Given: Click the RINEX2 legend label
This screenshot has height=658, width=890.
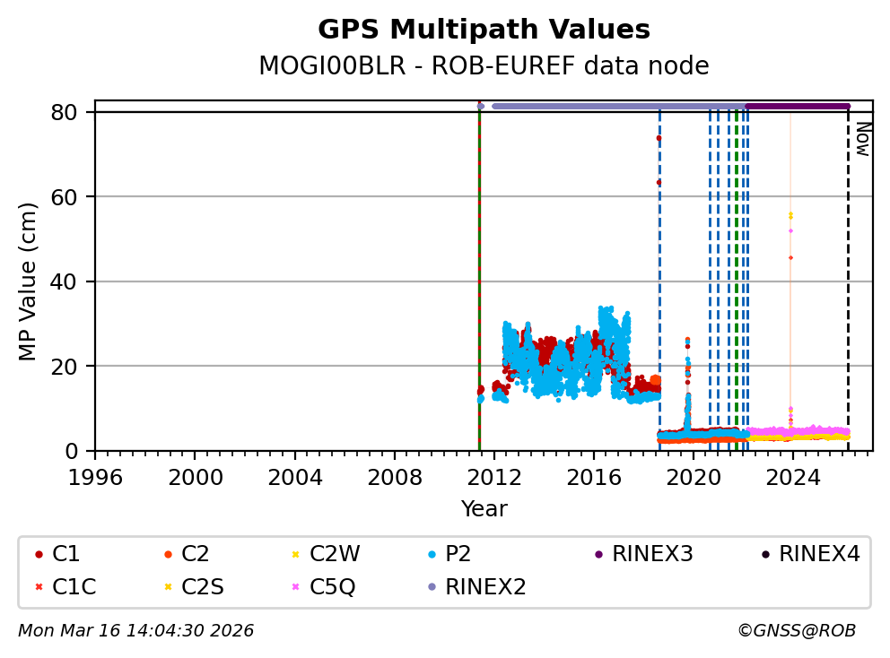Looking at the screenshot, I should pos(485,587).
